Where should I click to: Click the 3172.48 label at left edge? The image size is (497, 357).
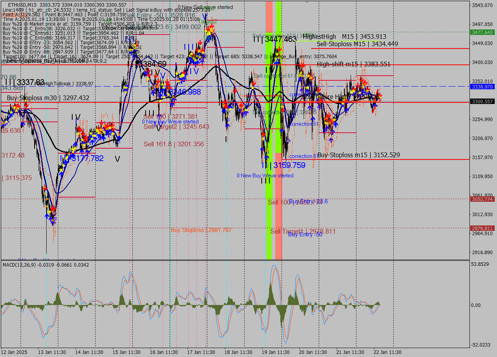[x=13, y=155]
